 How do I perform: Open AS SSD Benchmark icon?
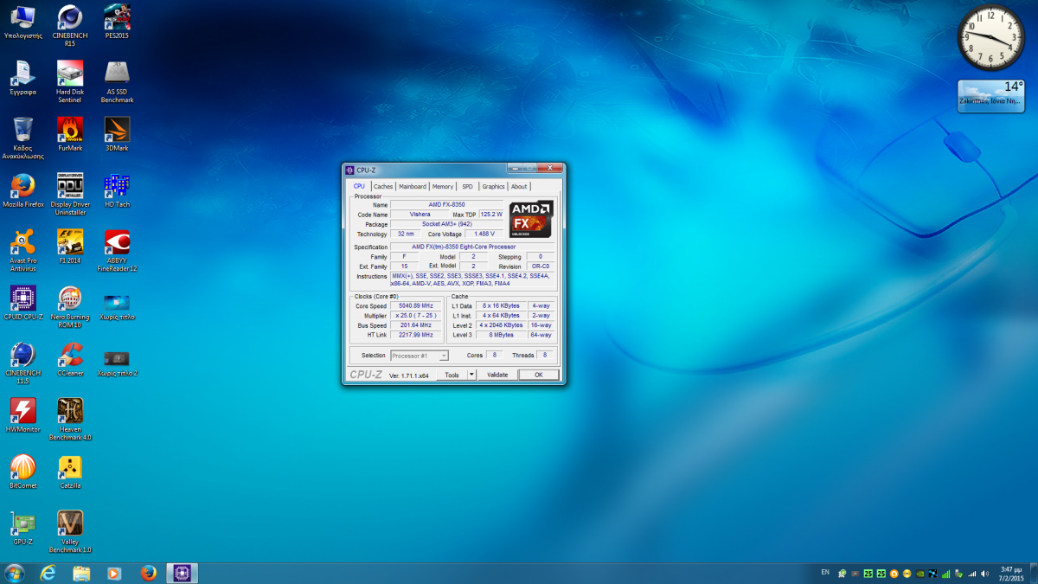click(x=117, y=82)
